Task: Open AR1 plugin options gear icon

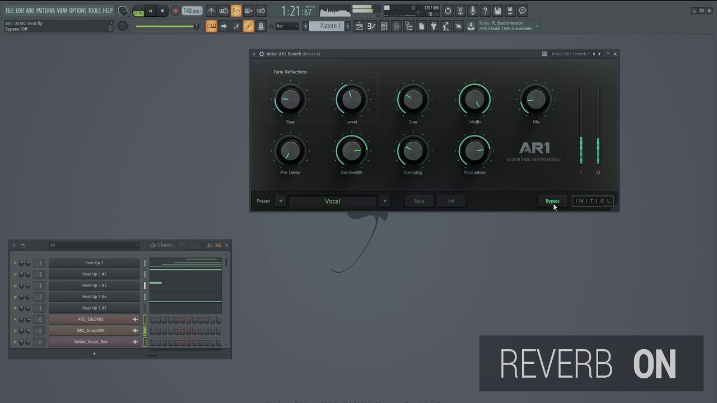Action: pos(261,54)
